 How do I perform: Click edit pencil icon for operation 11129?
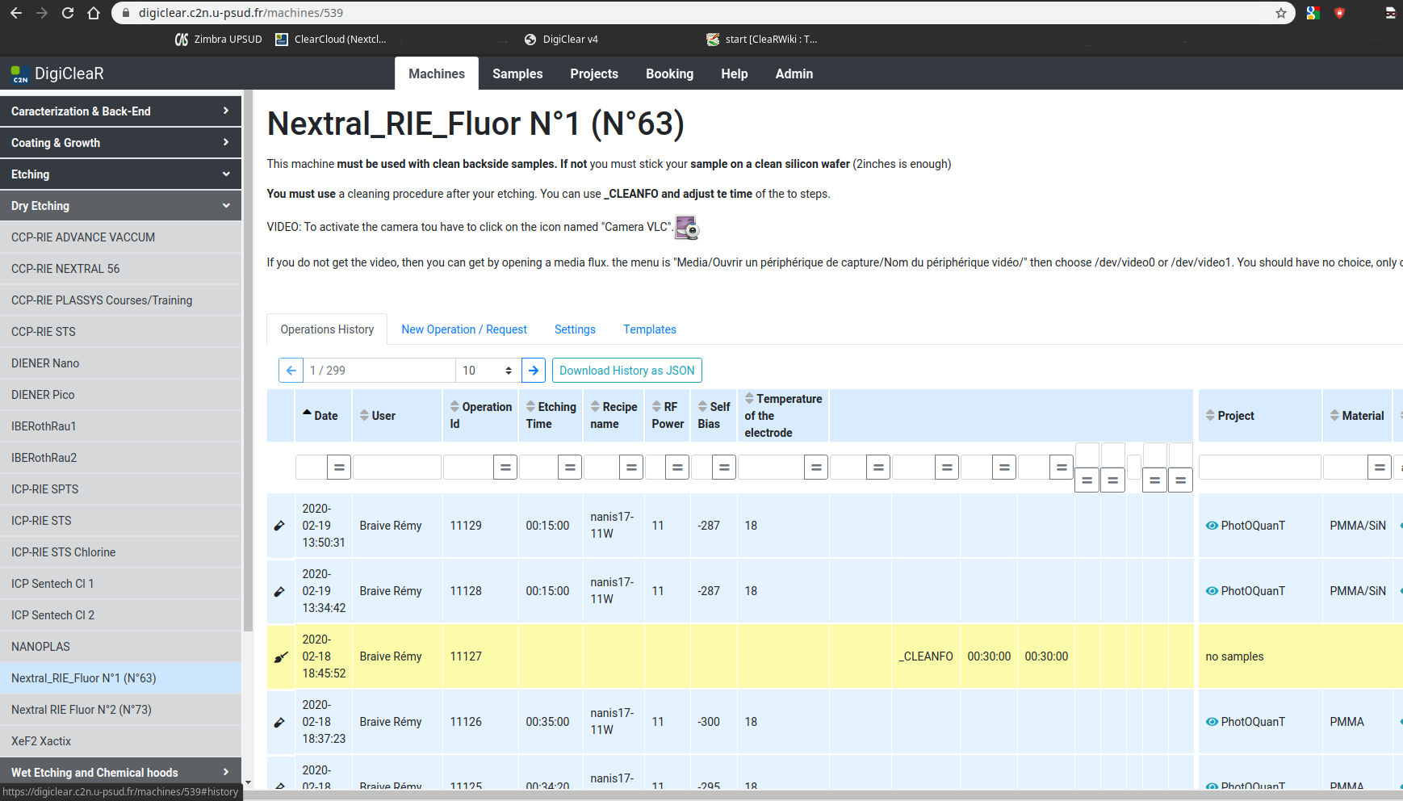pyautogui.click(x=280, y=526)
